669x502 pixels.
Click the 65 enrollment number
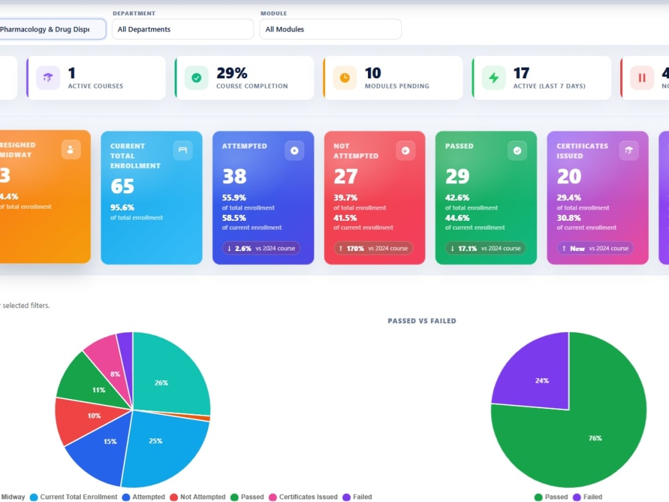[122, 186]
